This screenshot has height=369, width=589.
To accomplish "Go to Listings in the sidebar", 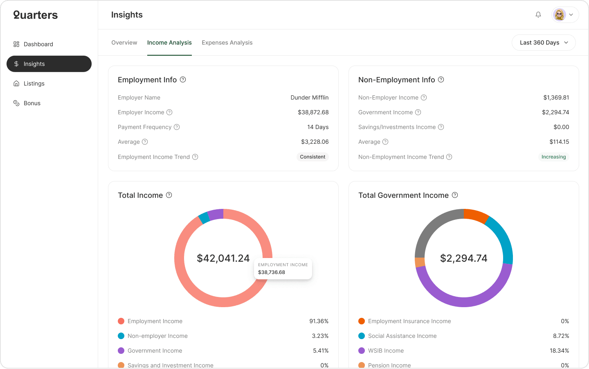I will (x=34, y=84).
